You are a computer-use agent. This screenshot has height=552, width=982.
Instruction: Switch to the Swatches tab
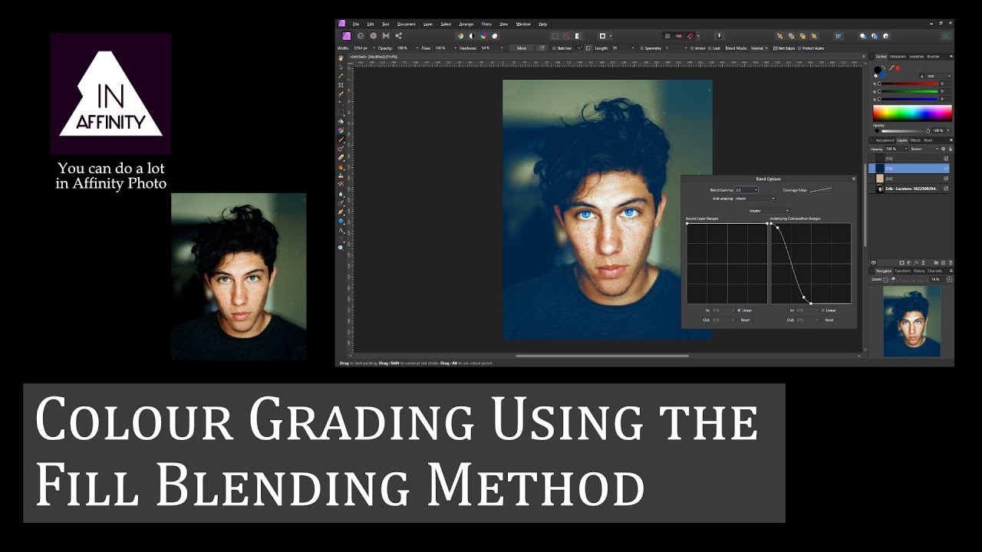point(916,57)
